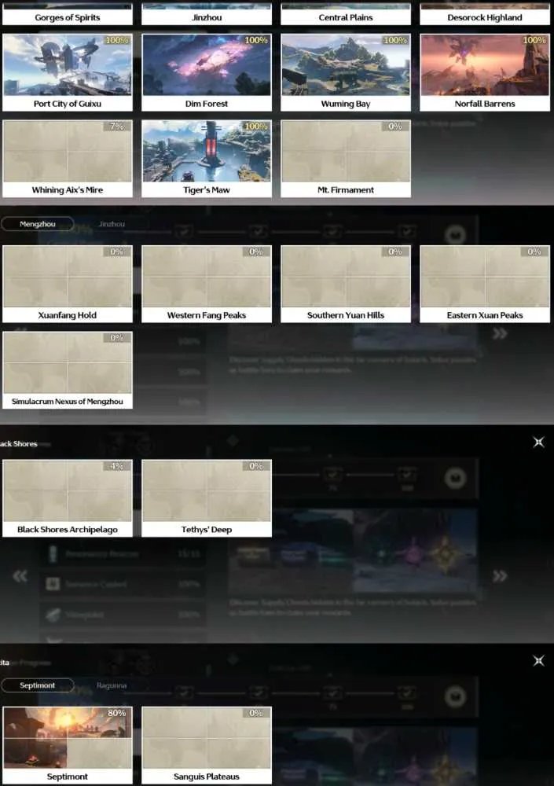The image size is (554, 786).
Task: Switch to the dimmed Jinzhou tab
Action: click(x=112, y=224)
